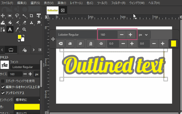This screenshot has height=114, width=182.
Task: Select the Paths tool
Action: click(3, 30)
